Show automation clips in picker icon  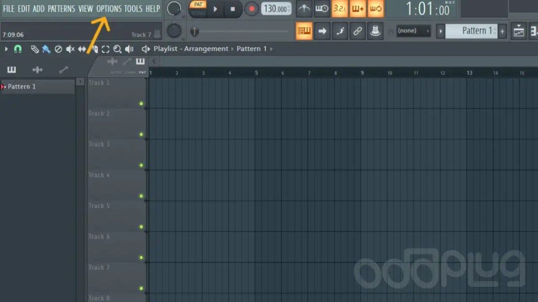click(x=64, y=70)
